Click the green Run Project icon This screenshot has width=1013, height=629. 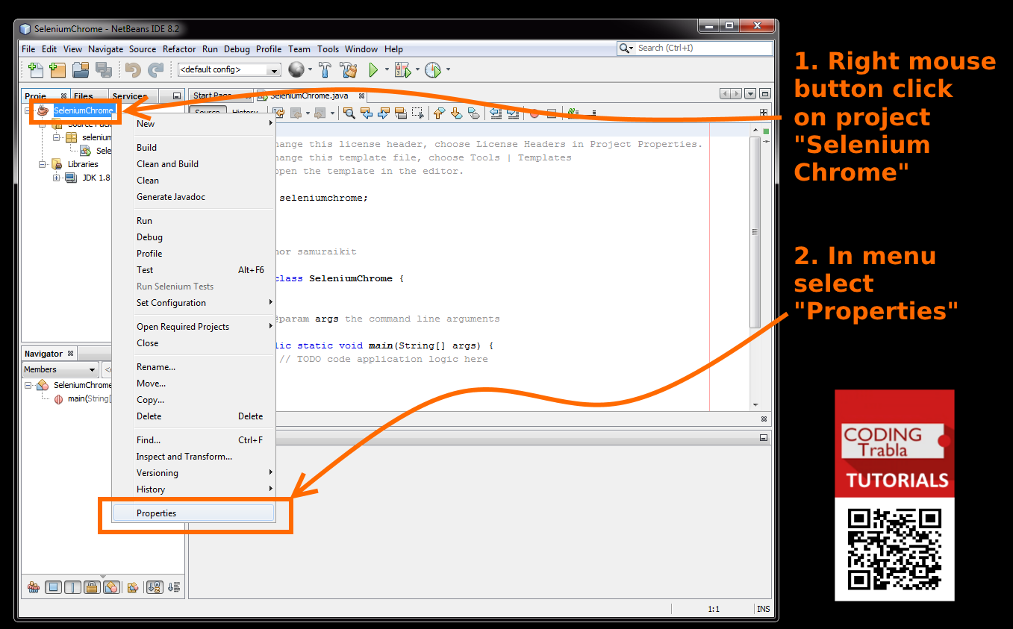[373, 69]
